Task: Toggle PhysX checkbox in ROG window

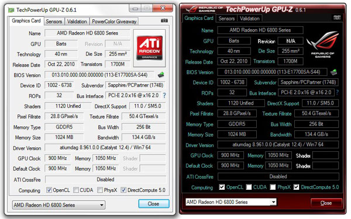Action: tap(273, 187)
